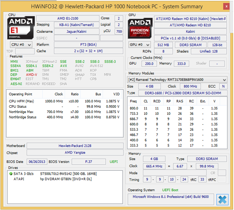Select the KB-A1 (Kabini/Temash) stepping value
Image resolution: width=234 pixels, height=210 pixels.
[76, 25]
